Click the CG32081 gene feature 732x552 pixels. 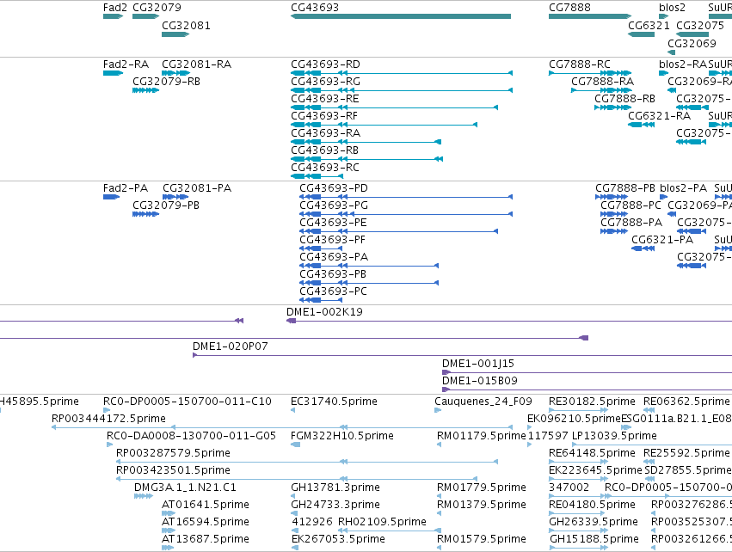pos(175,34)
